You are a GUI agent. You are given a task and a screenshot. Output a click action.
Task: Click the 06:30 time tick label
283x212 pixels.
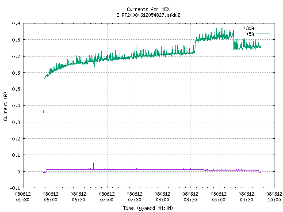pyautogui.click(x=79, y=200)
